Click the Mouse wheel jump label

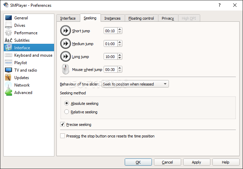point(87,70)
